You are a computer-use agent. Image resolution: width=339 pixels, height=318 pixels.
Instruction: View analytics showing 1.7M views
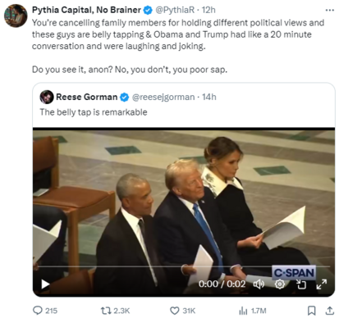coord(253,311)
